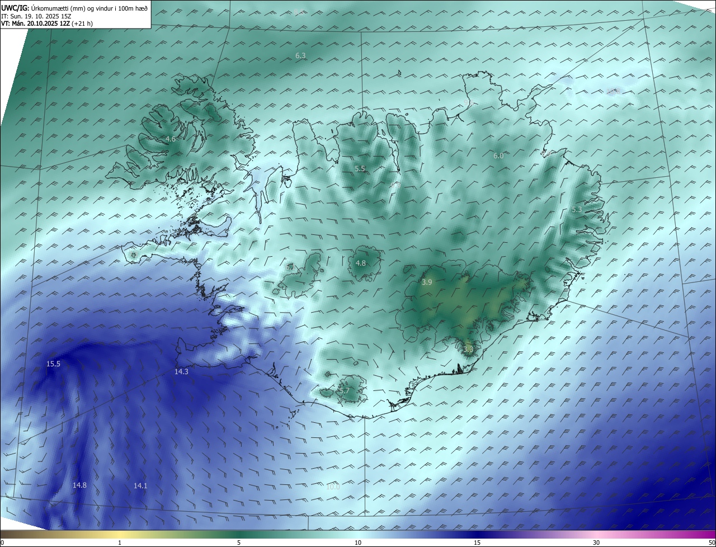The width and height of the screenshot is (716, 547).
Task: Click the 30 tick label on the colour scale
Action: click(x=596, y=543)
